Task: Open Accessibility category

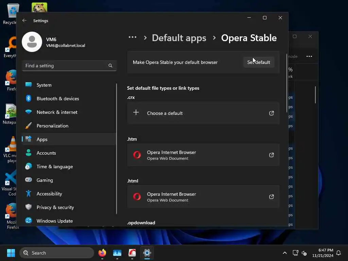Action: pos(69,194)
